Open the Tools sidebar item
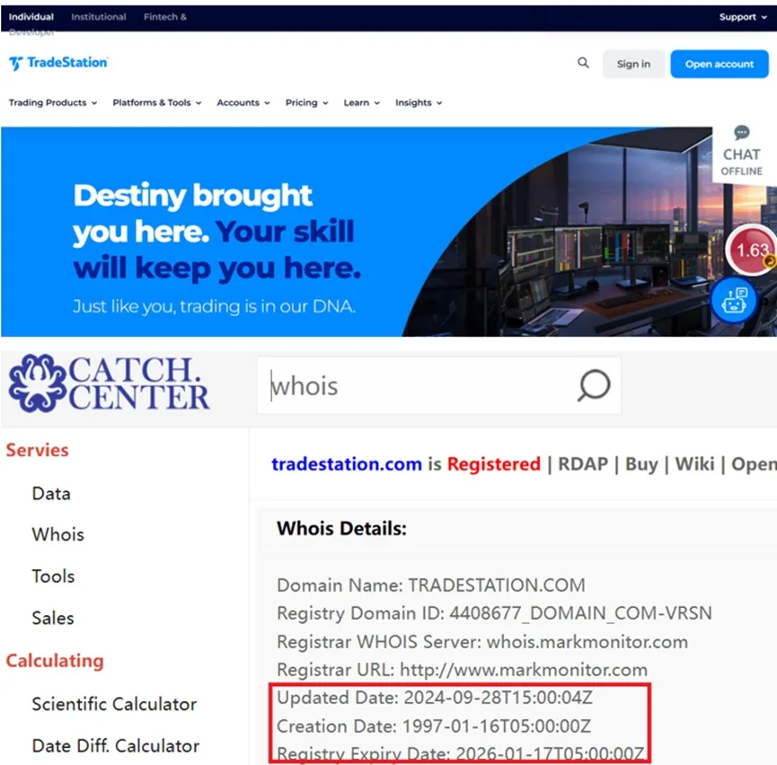The image size is (777, 765). 53,576
